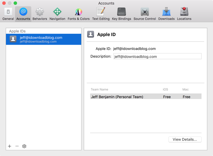Add a new account with plus button
This screenshot has height=156, width=213.
[x=10, y=146]
